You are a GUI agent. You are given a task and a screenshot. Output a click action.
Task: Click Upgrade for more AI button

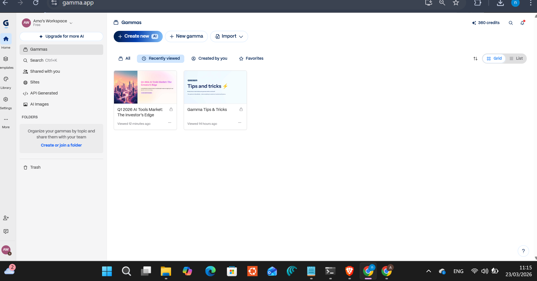coord(61,37)
